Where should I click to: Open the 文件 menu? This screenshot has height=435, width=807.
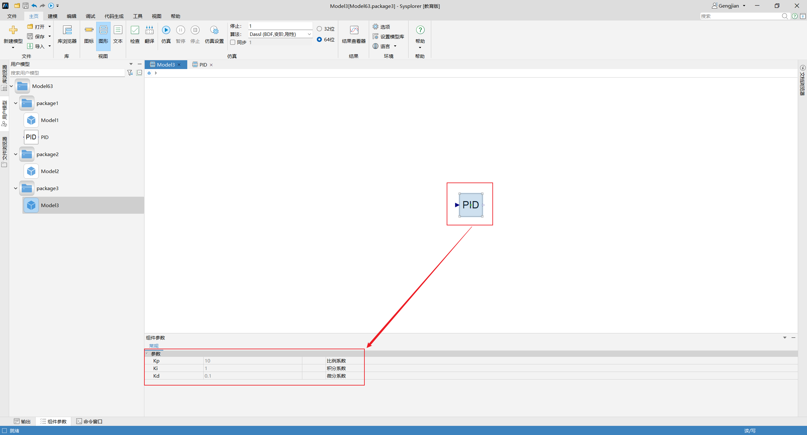(x=12, y=16)
